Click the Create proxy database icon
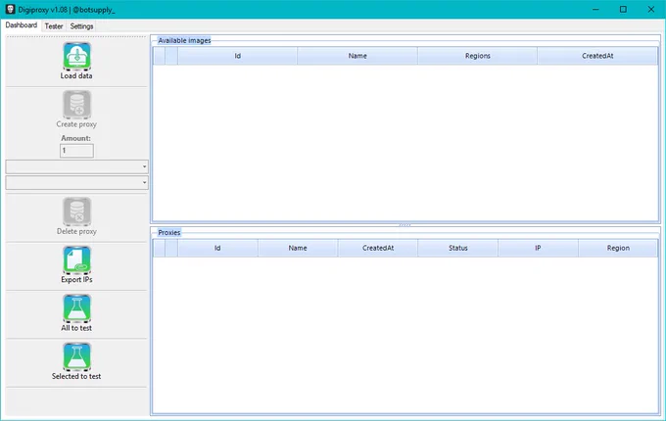 tap(76, 105)
